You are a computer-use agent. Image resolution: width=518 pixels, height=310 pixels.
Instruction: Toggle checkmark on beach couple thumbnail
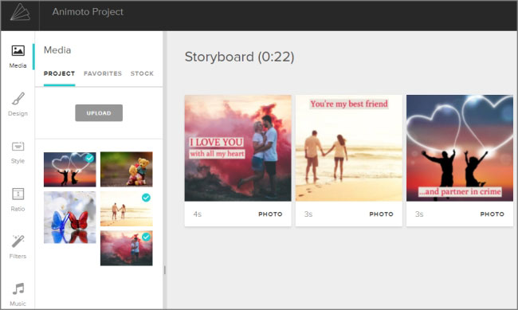(146, 198)
